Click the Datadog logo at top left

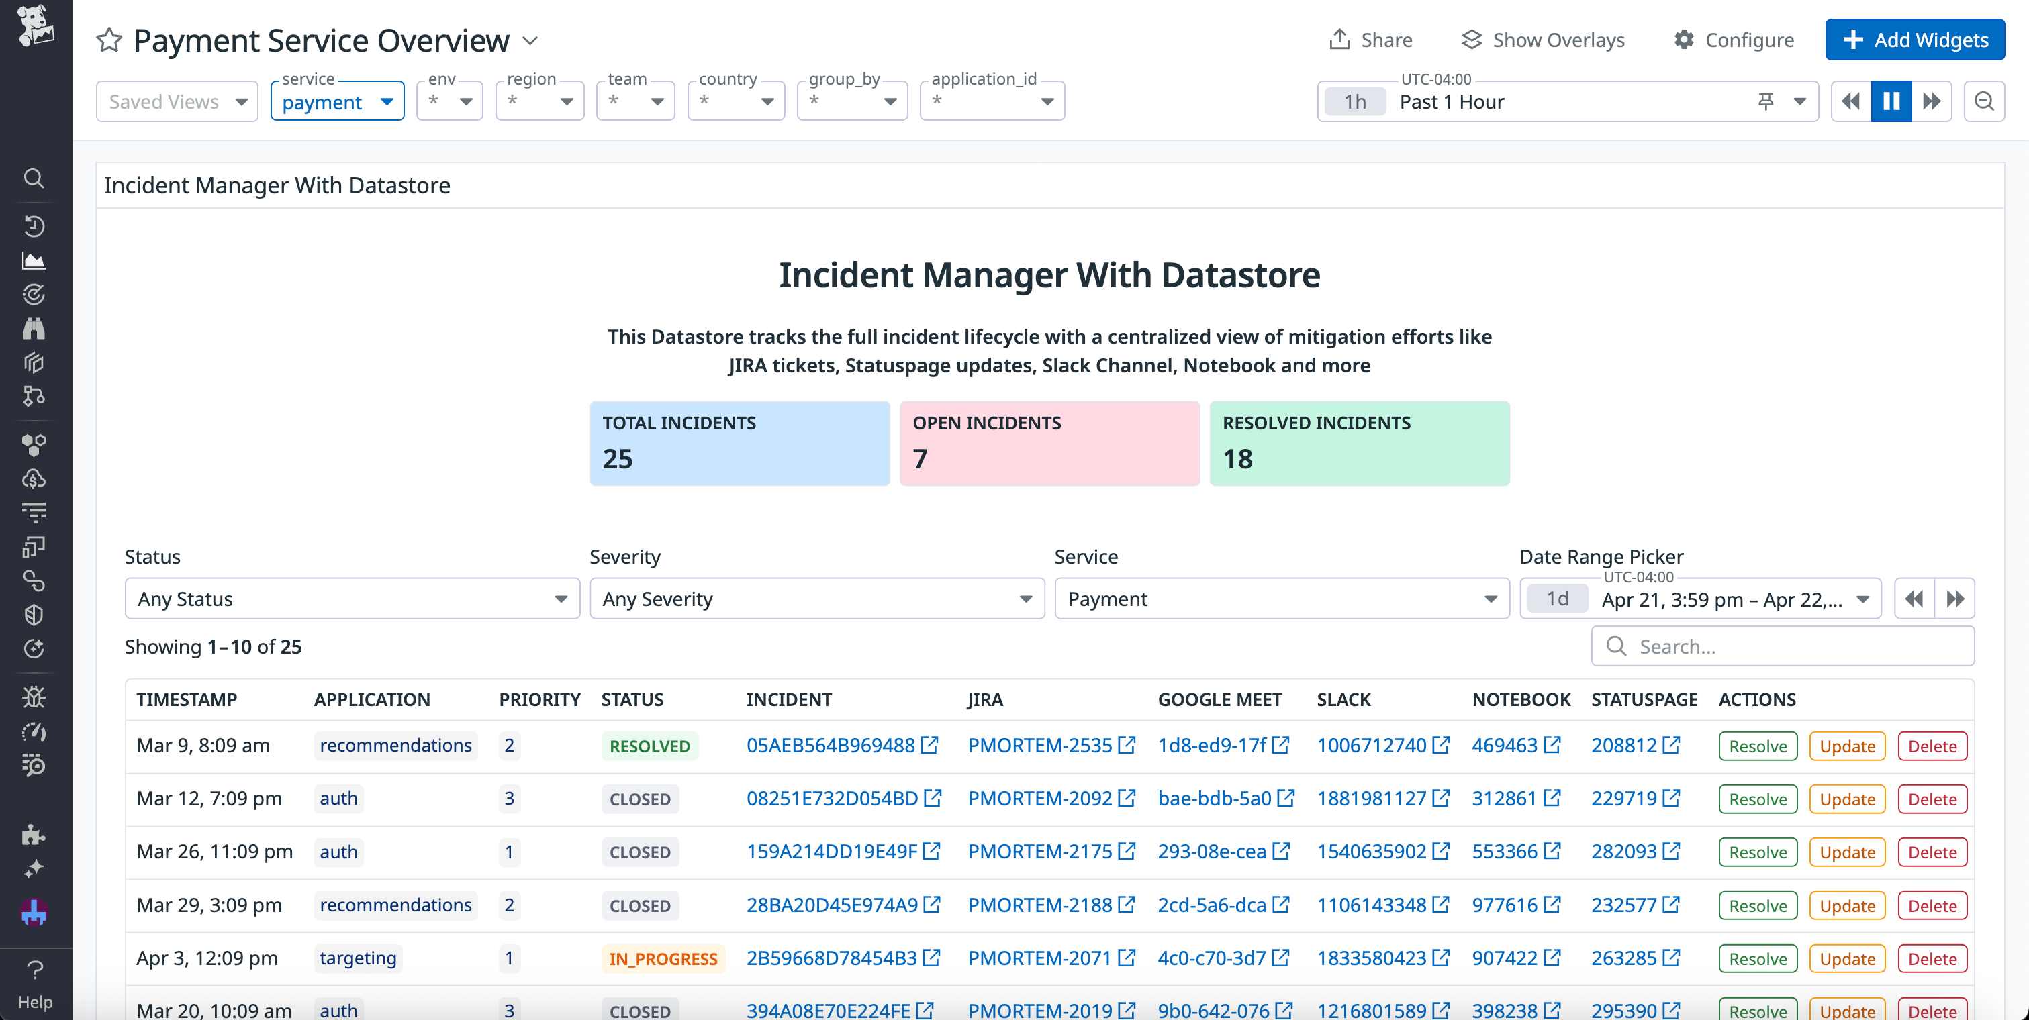(x=35, y=24)
